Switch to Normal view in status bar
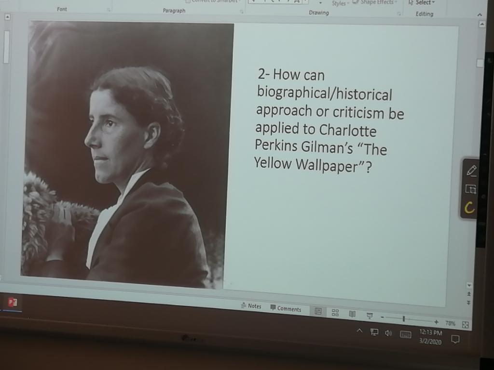494x370 pixels. [318, 312]
